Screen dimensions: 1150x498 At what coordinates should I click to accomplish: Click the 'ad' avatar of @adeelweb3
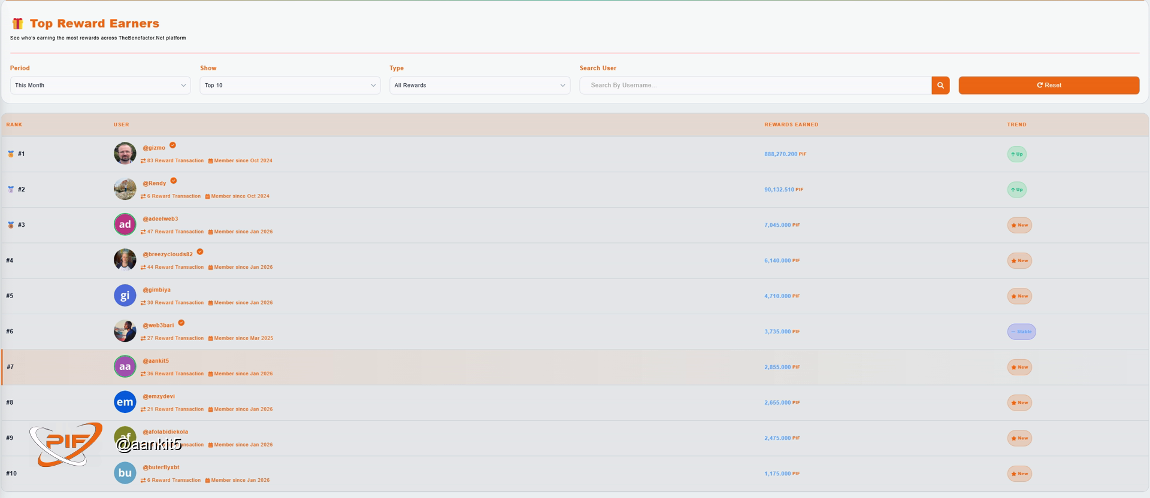pos(125,224)
